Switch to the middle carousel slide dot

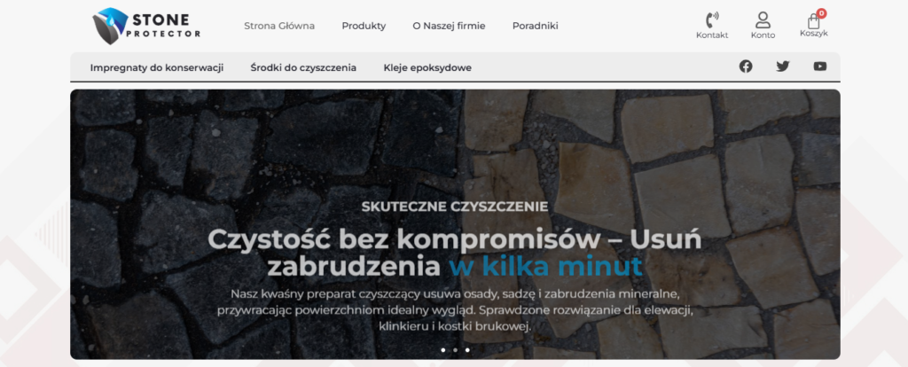(455, 350)
